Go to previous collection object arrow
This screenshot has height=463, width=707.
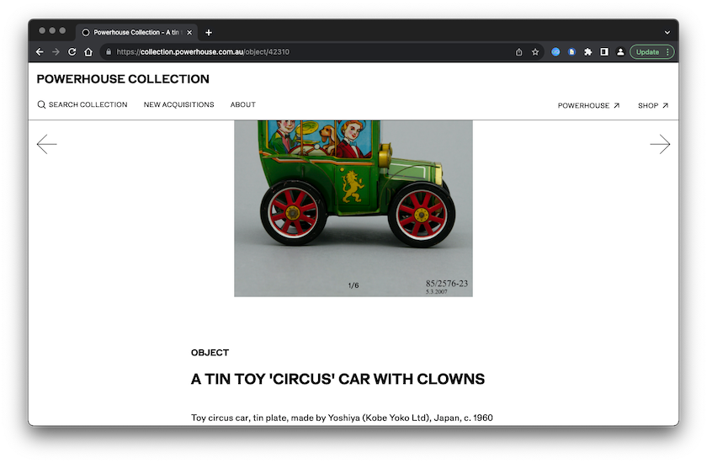pyautogui.click(x=47, y=145)
